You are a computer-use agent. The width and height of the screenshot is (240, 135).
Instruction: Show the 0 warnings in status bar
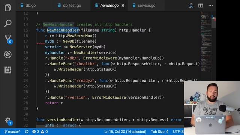[x=44, y=132]
